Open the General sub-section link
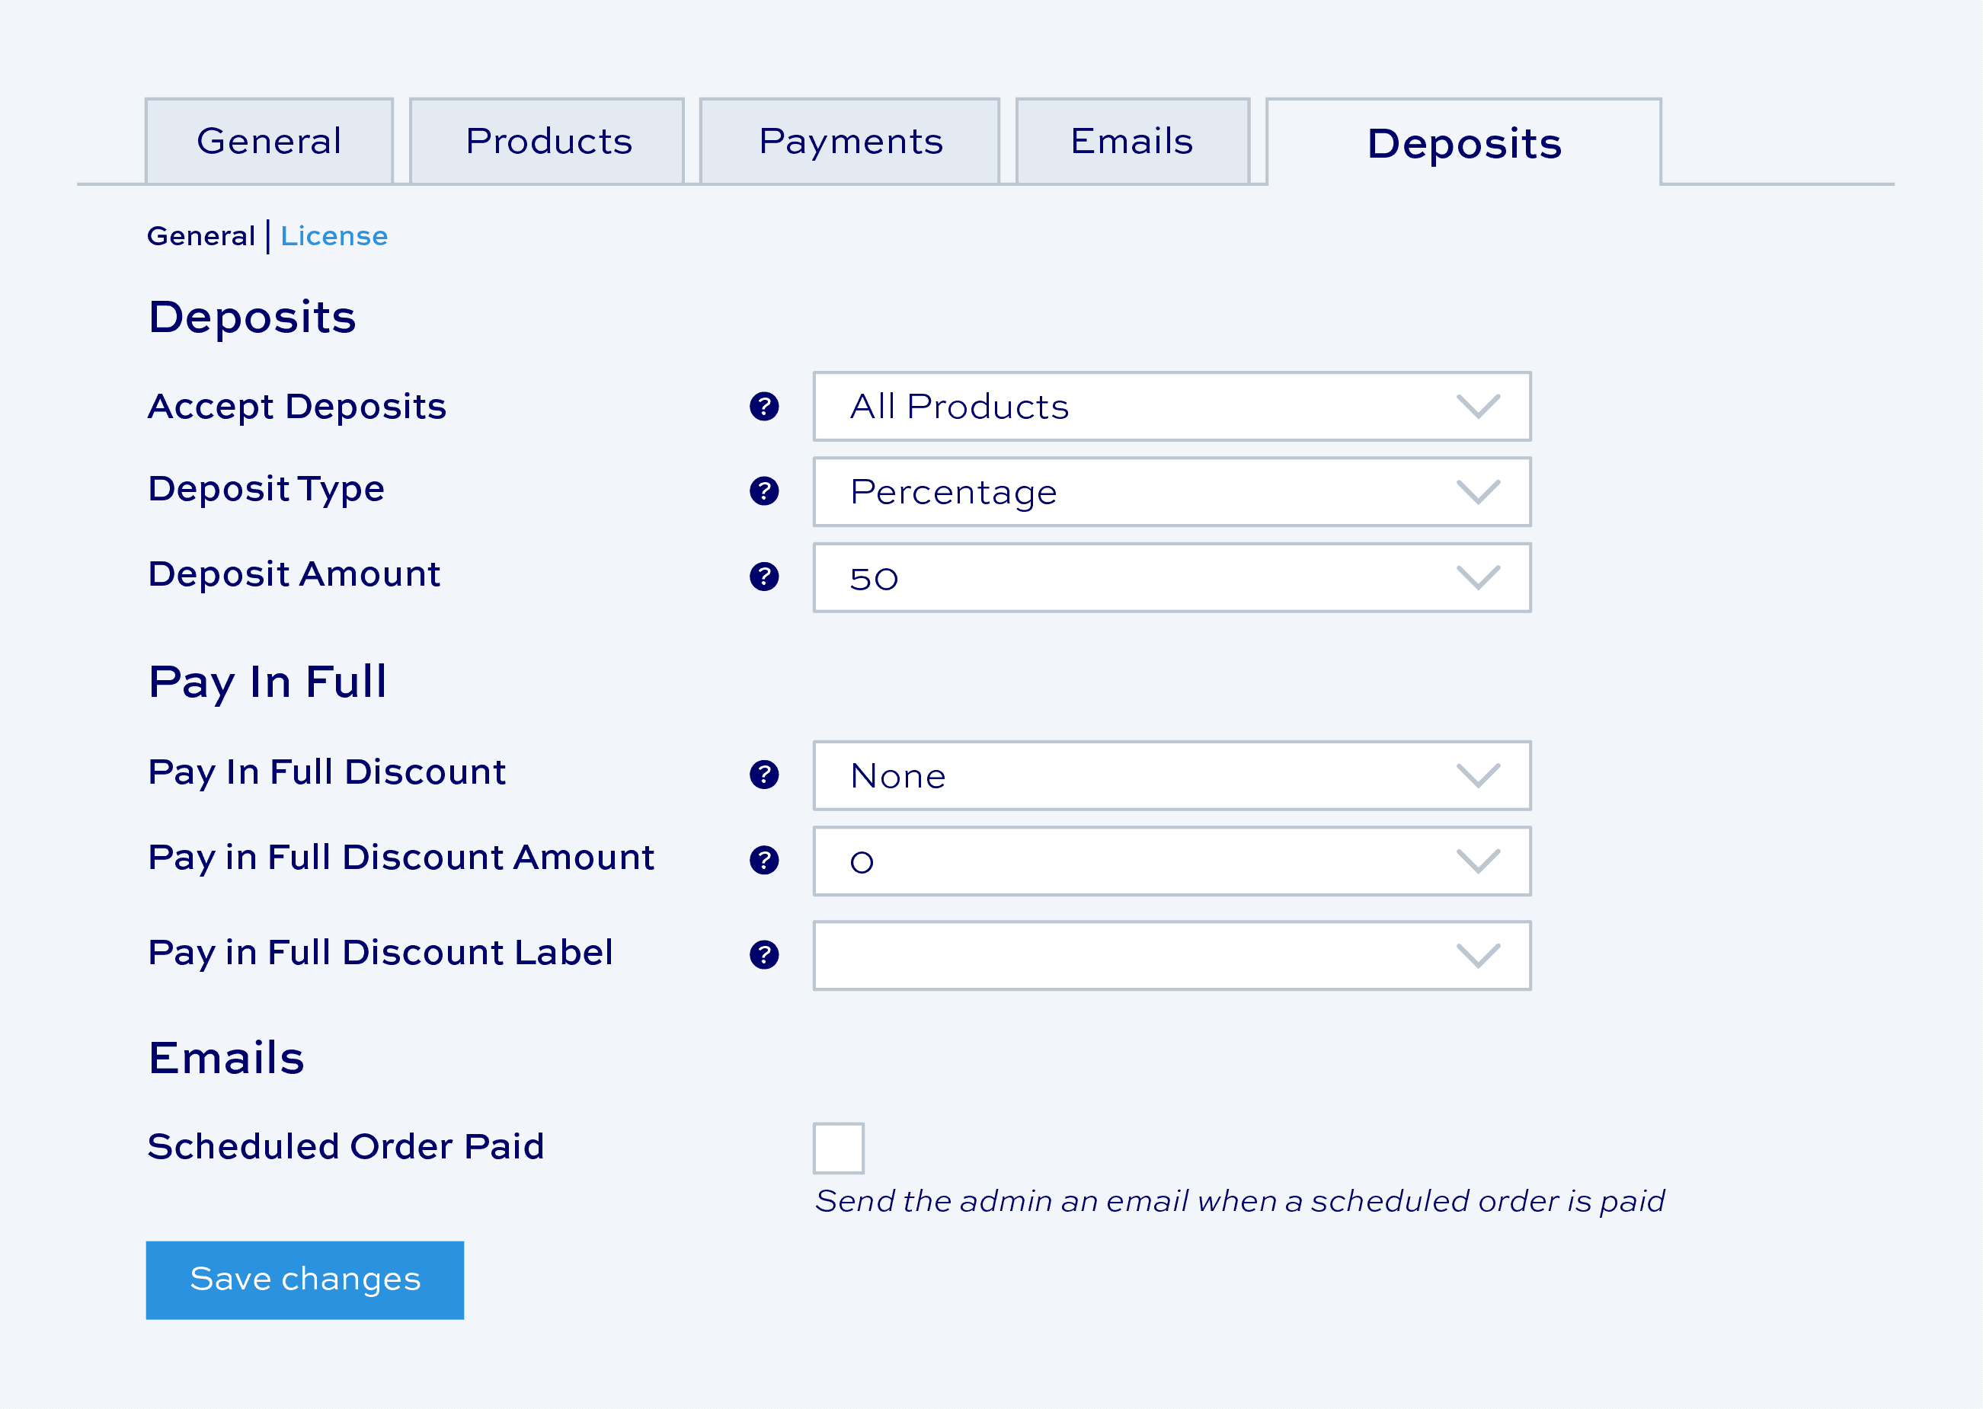The width and height of the screenshot is (1983, 1409). 201,236
